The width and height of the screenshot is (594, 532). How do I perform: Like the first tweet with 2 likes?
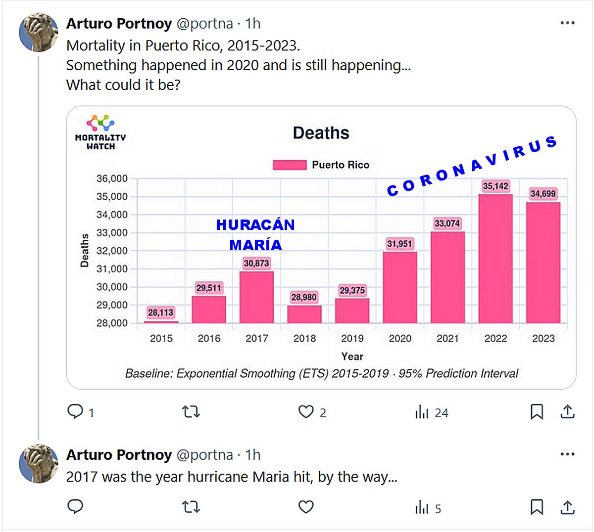[306, 411]
